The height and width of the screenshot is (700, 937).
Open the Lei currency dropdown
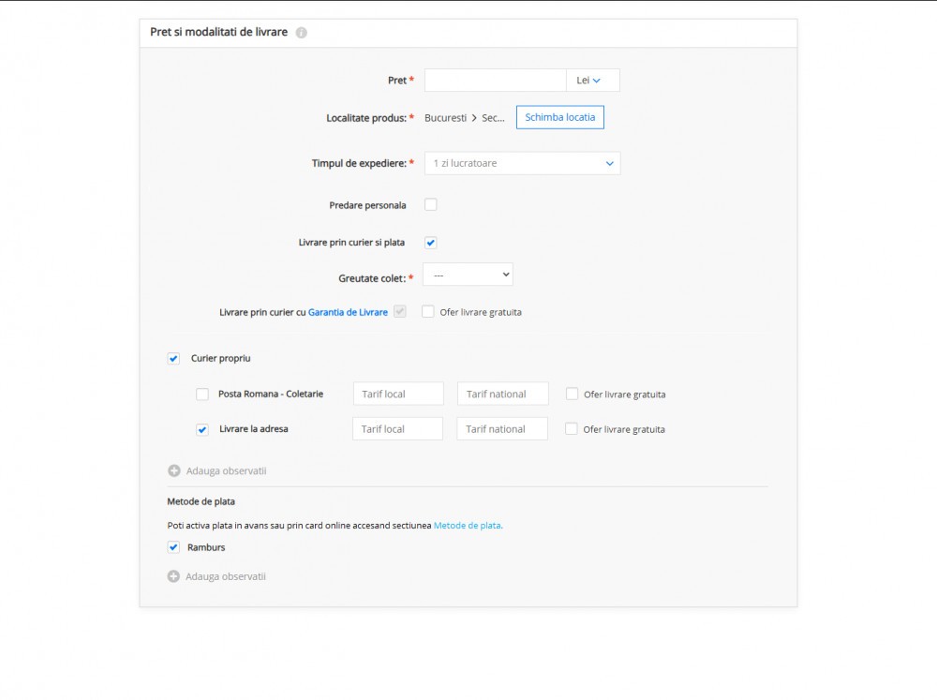tap(593, 80)
